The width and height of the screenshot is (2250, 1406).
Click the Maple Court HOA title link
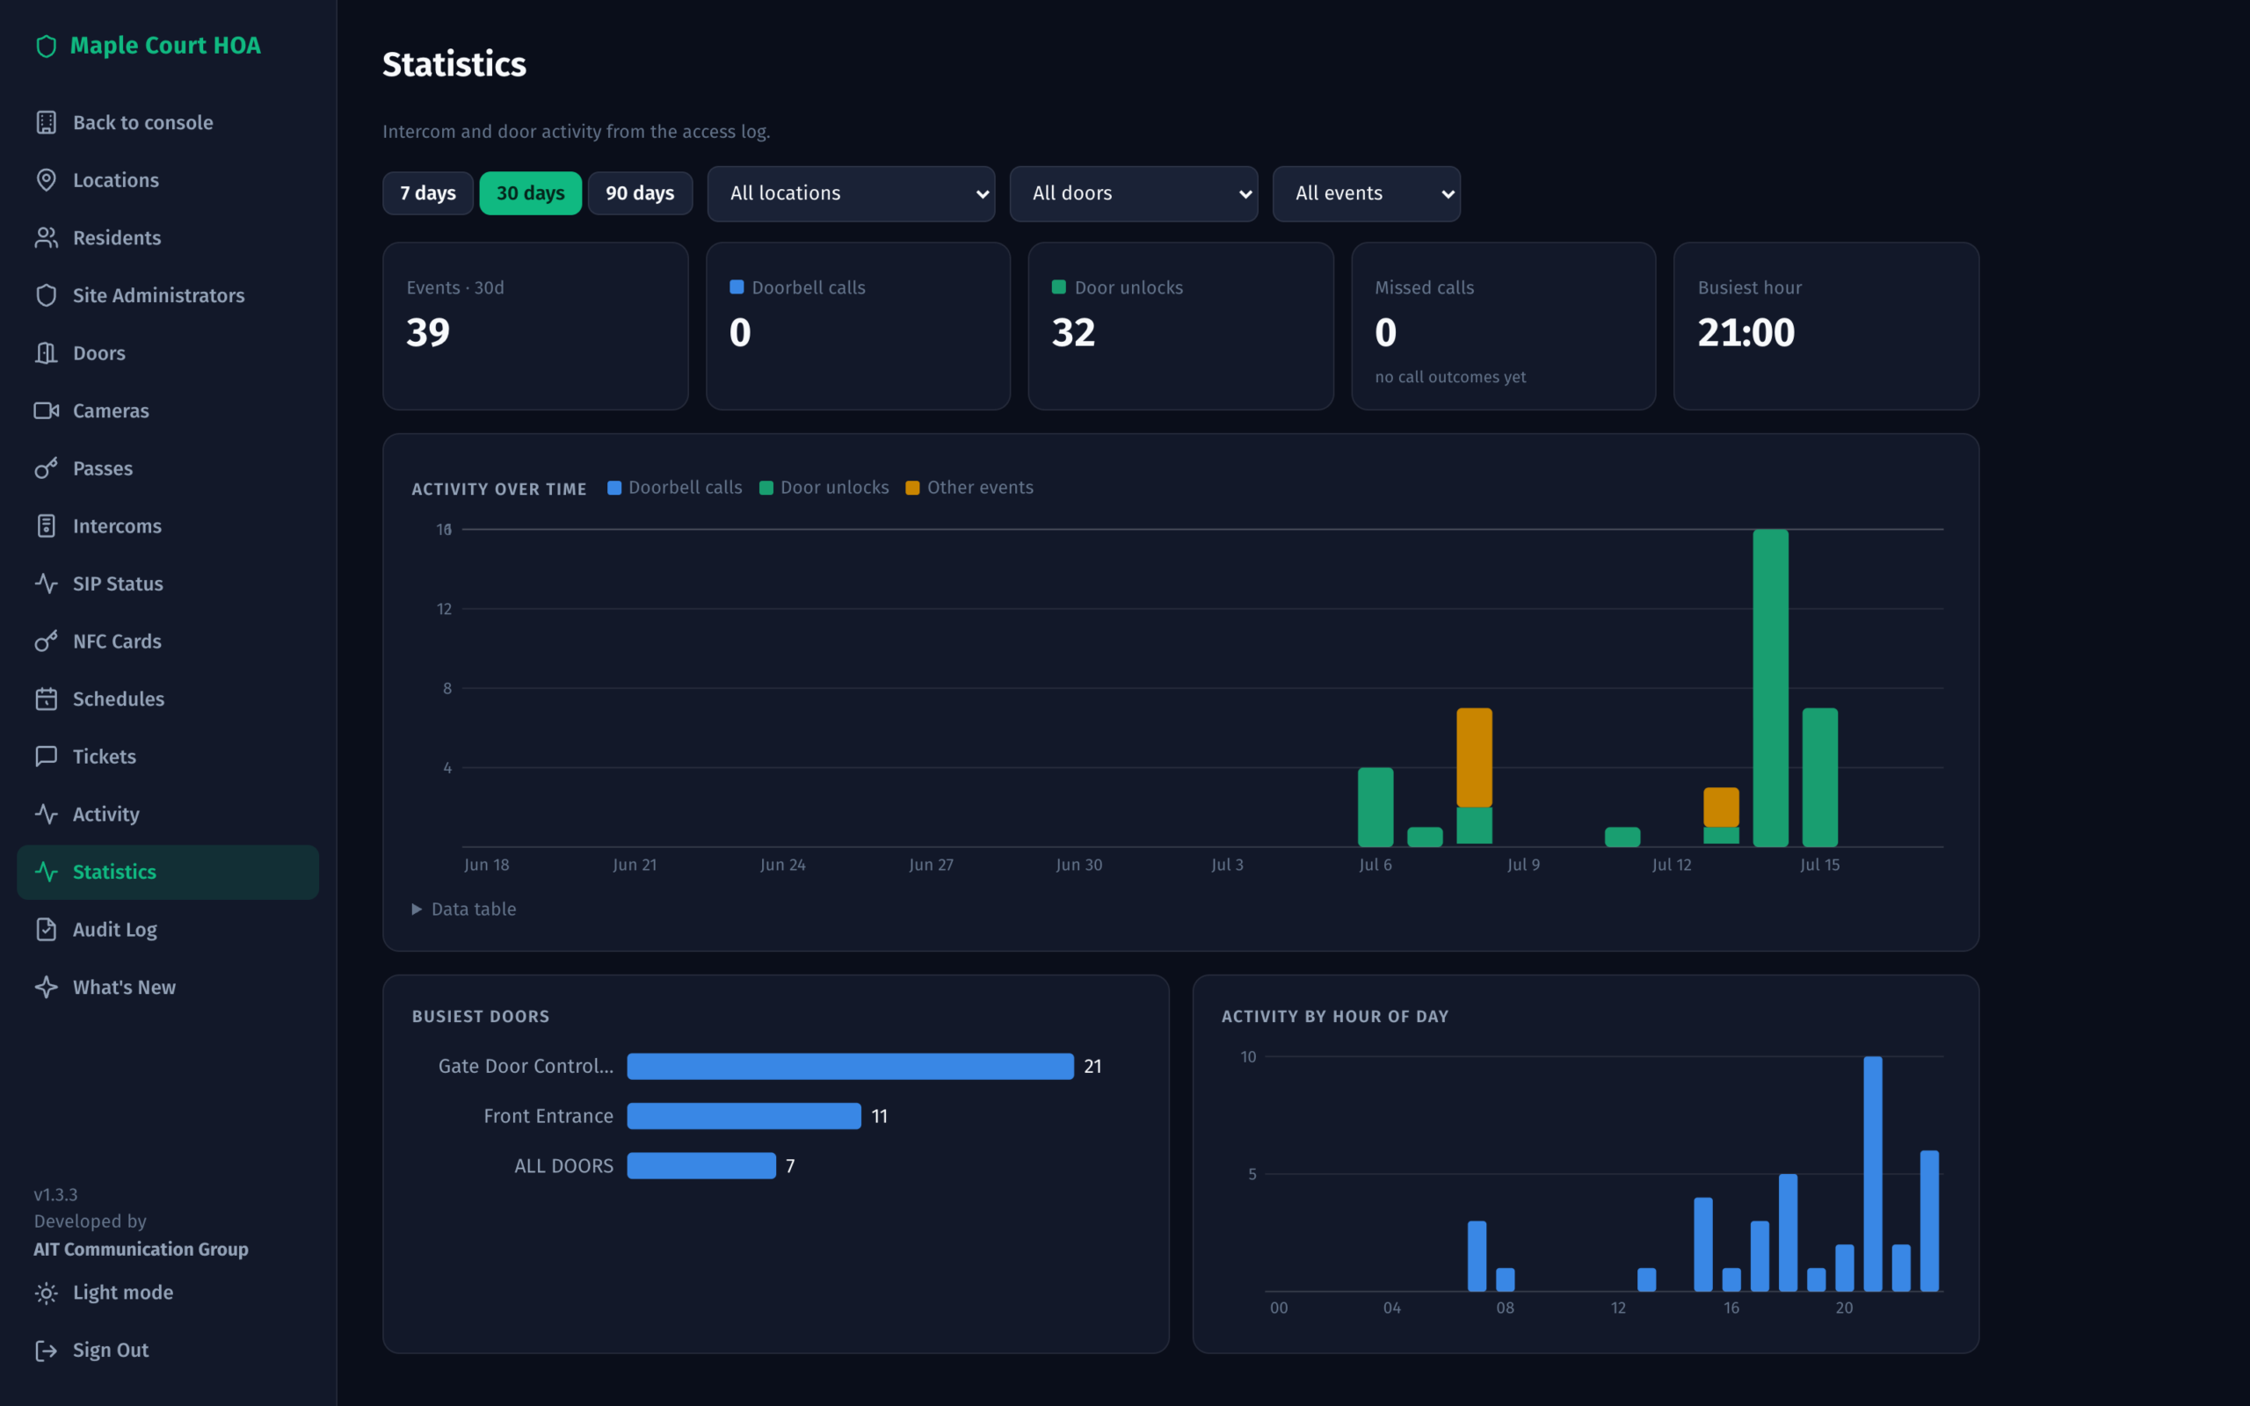[165, 46]
